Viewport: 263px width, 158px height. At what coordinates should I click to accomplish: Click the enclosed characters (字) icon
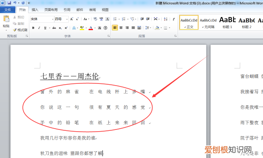click(x=106, y=28)
